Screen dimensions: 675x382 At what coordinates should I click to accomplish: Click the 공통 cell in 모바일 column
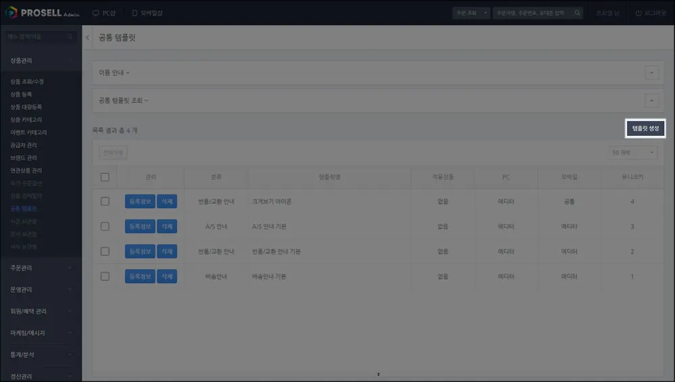tap(569, 201)
